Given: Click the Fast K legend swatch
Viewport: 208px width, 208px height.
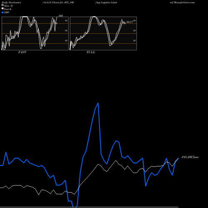Looking at the screenshot, I should 2,8.
